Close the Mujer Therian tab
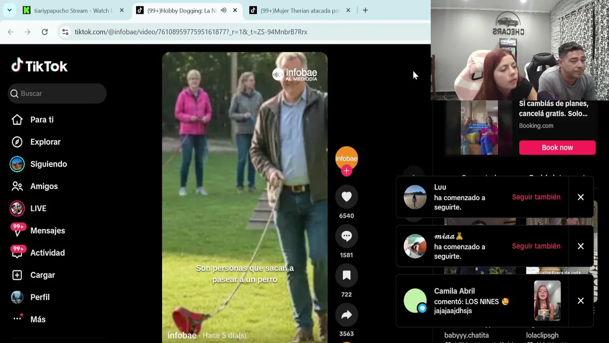 click(348, 10)
